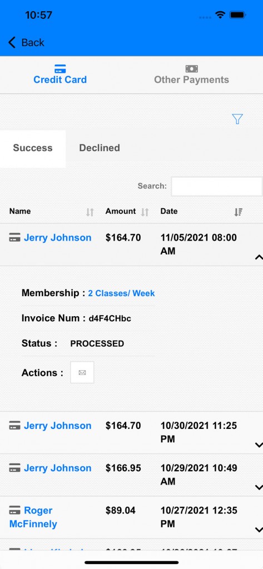Sort by Date descending icon

point(239,212)
